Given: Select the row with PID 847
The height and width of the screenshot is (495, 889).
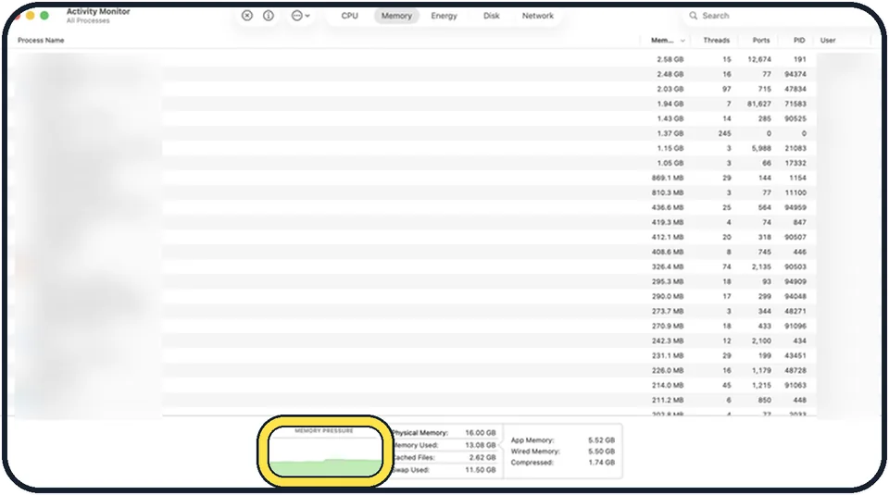Looking at the screenshot, I should click(x=443, y=222).
